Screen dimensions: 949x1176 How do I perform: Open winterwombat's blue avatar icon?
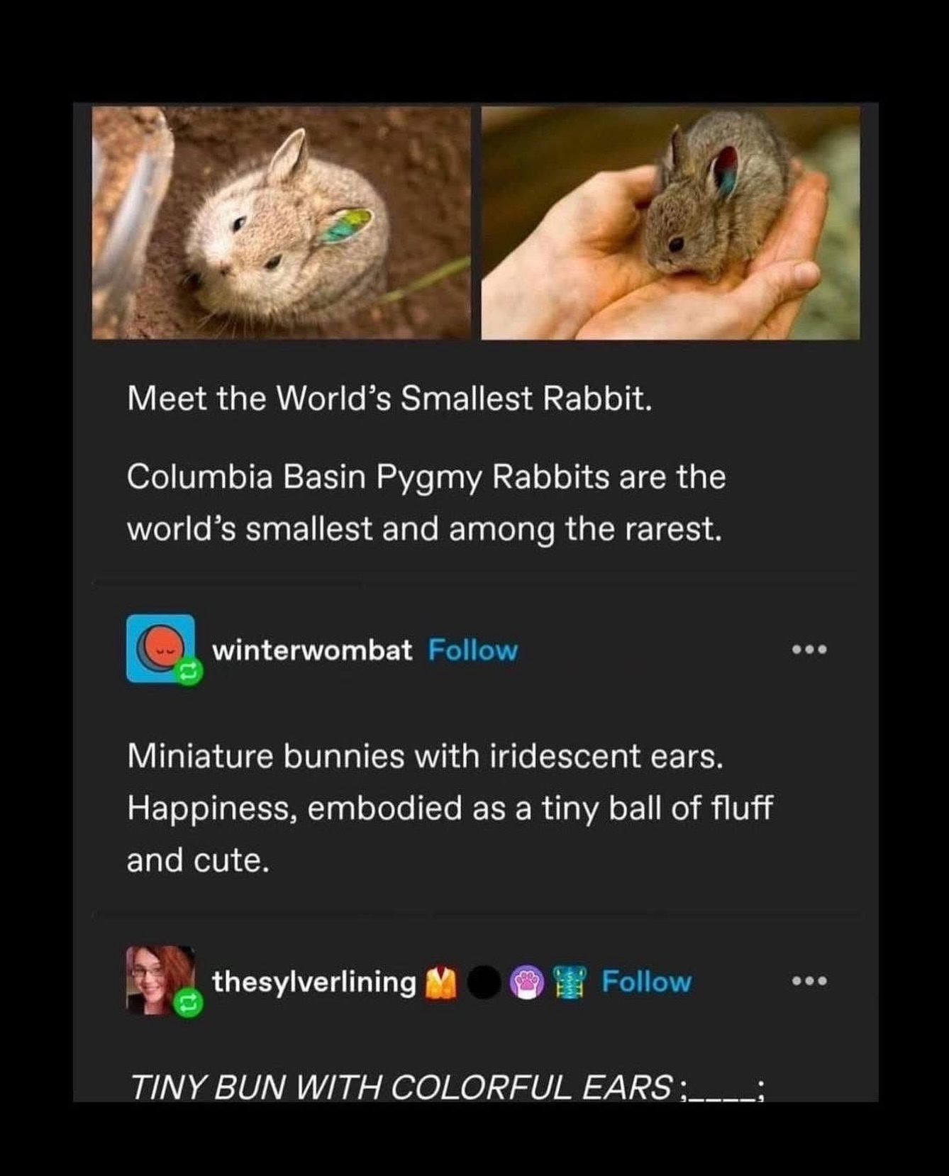tap(160, 648)
